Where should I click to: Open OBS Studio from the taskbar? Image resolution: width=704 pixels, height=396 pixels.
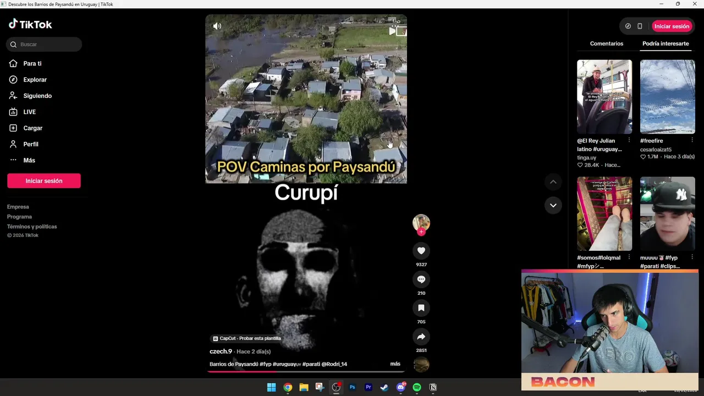coord(336,387)
